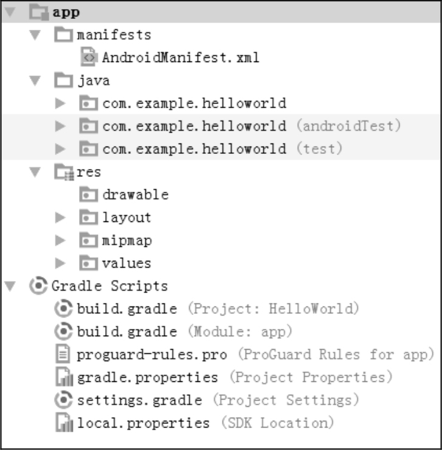Click the res folder icon
Screen dimensions: 442x450
pos(63,173)
